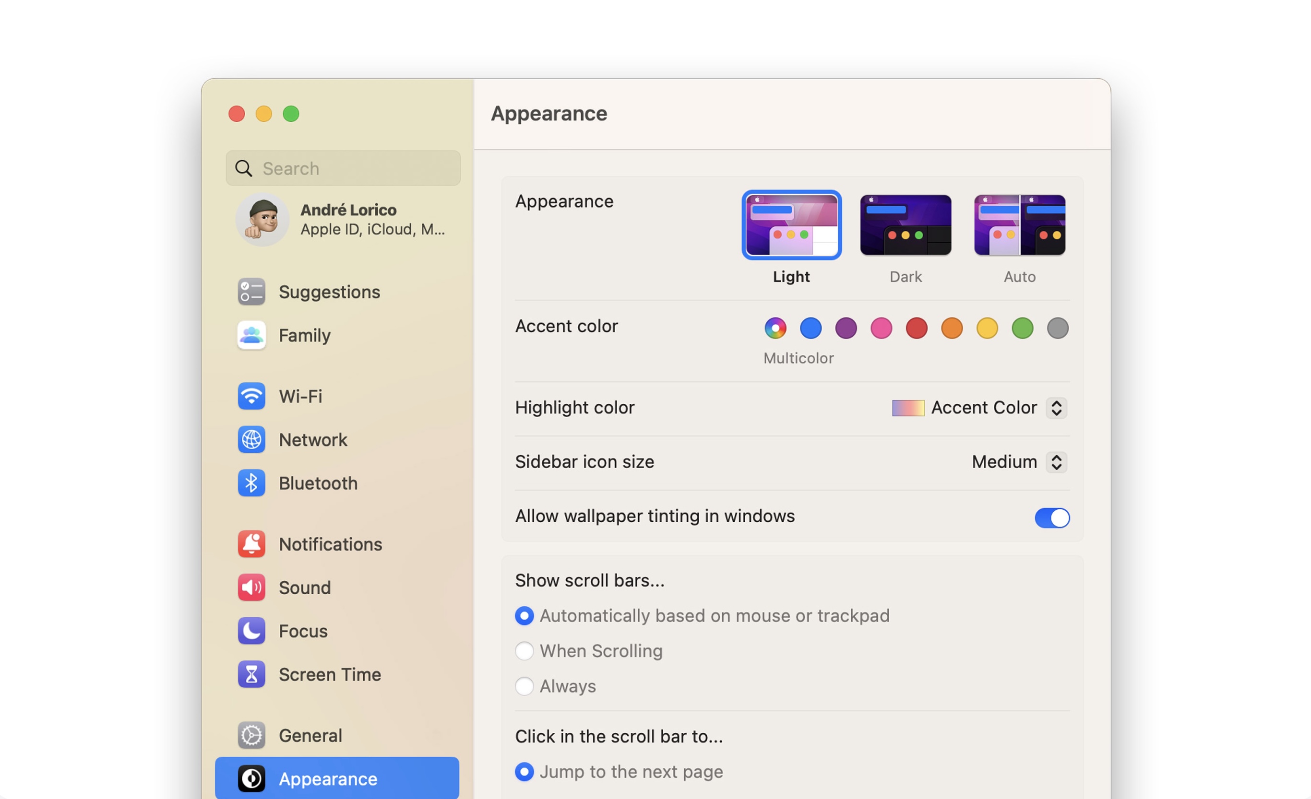Choose Always for showing scroll bars
Viewport: 1311px width, 799px height.
524,686
